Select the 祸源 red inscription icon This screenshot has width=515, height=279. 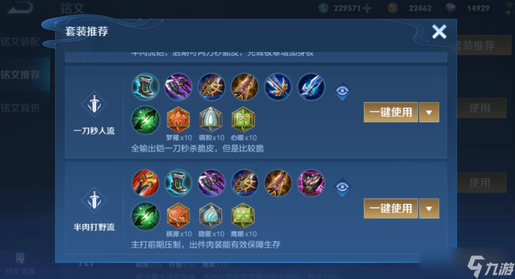point(179,215)
